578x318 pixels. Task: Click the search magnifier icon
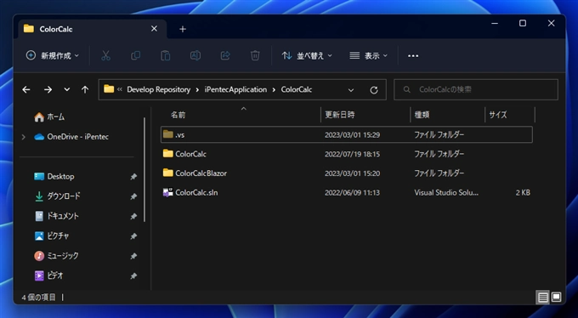click(x=406, y=89)
